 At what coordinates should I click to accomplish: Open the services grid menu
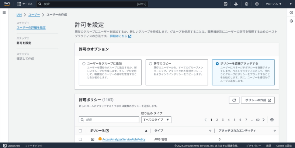(x=19, y=4)
